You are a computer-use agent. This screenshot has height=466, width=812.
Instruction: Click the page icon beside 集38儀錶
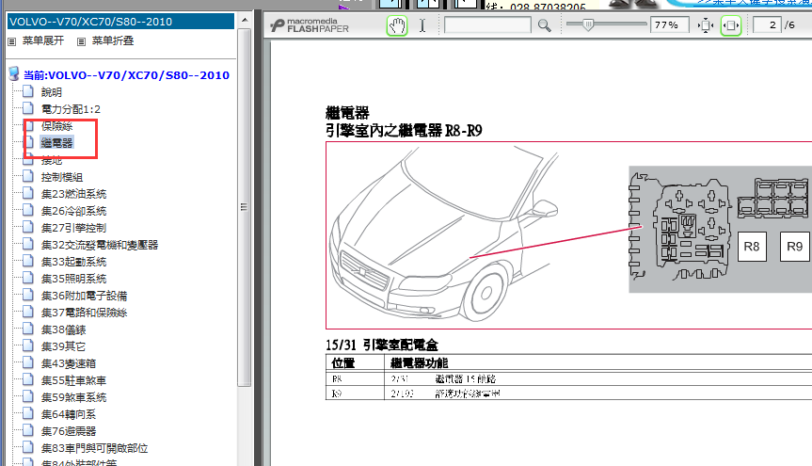coord(28,329)
